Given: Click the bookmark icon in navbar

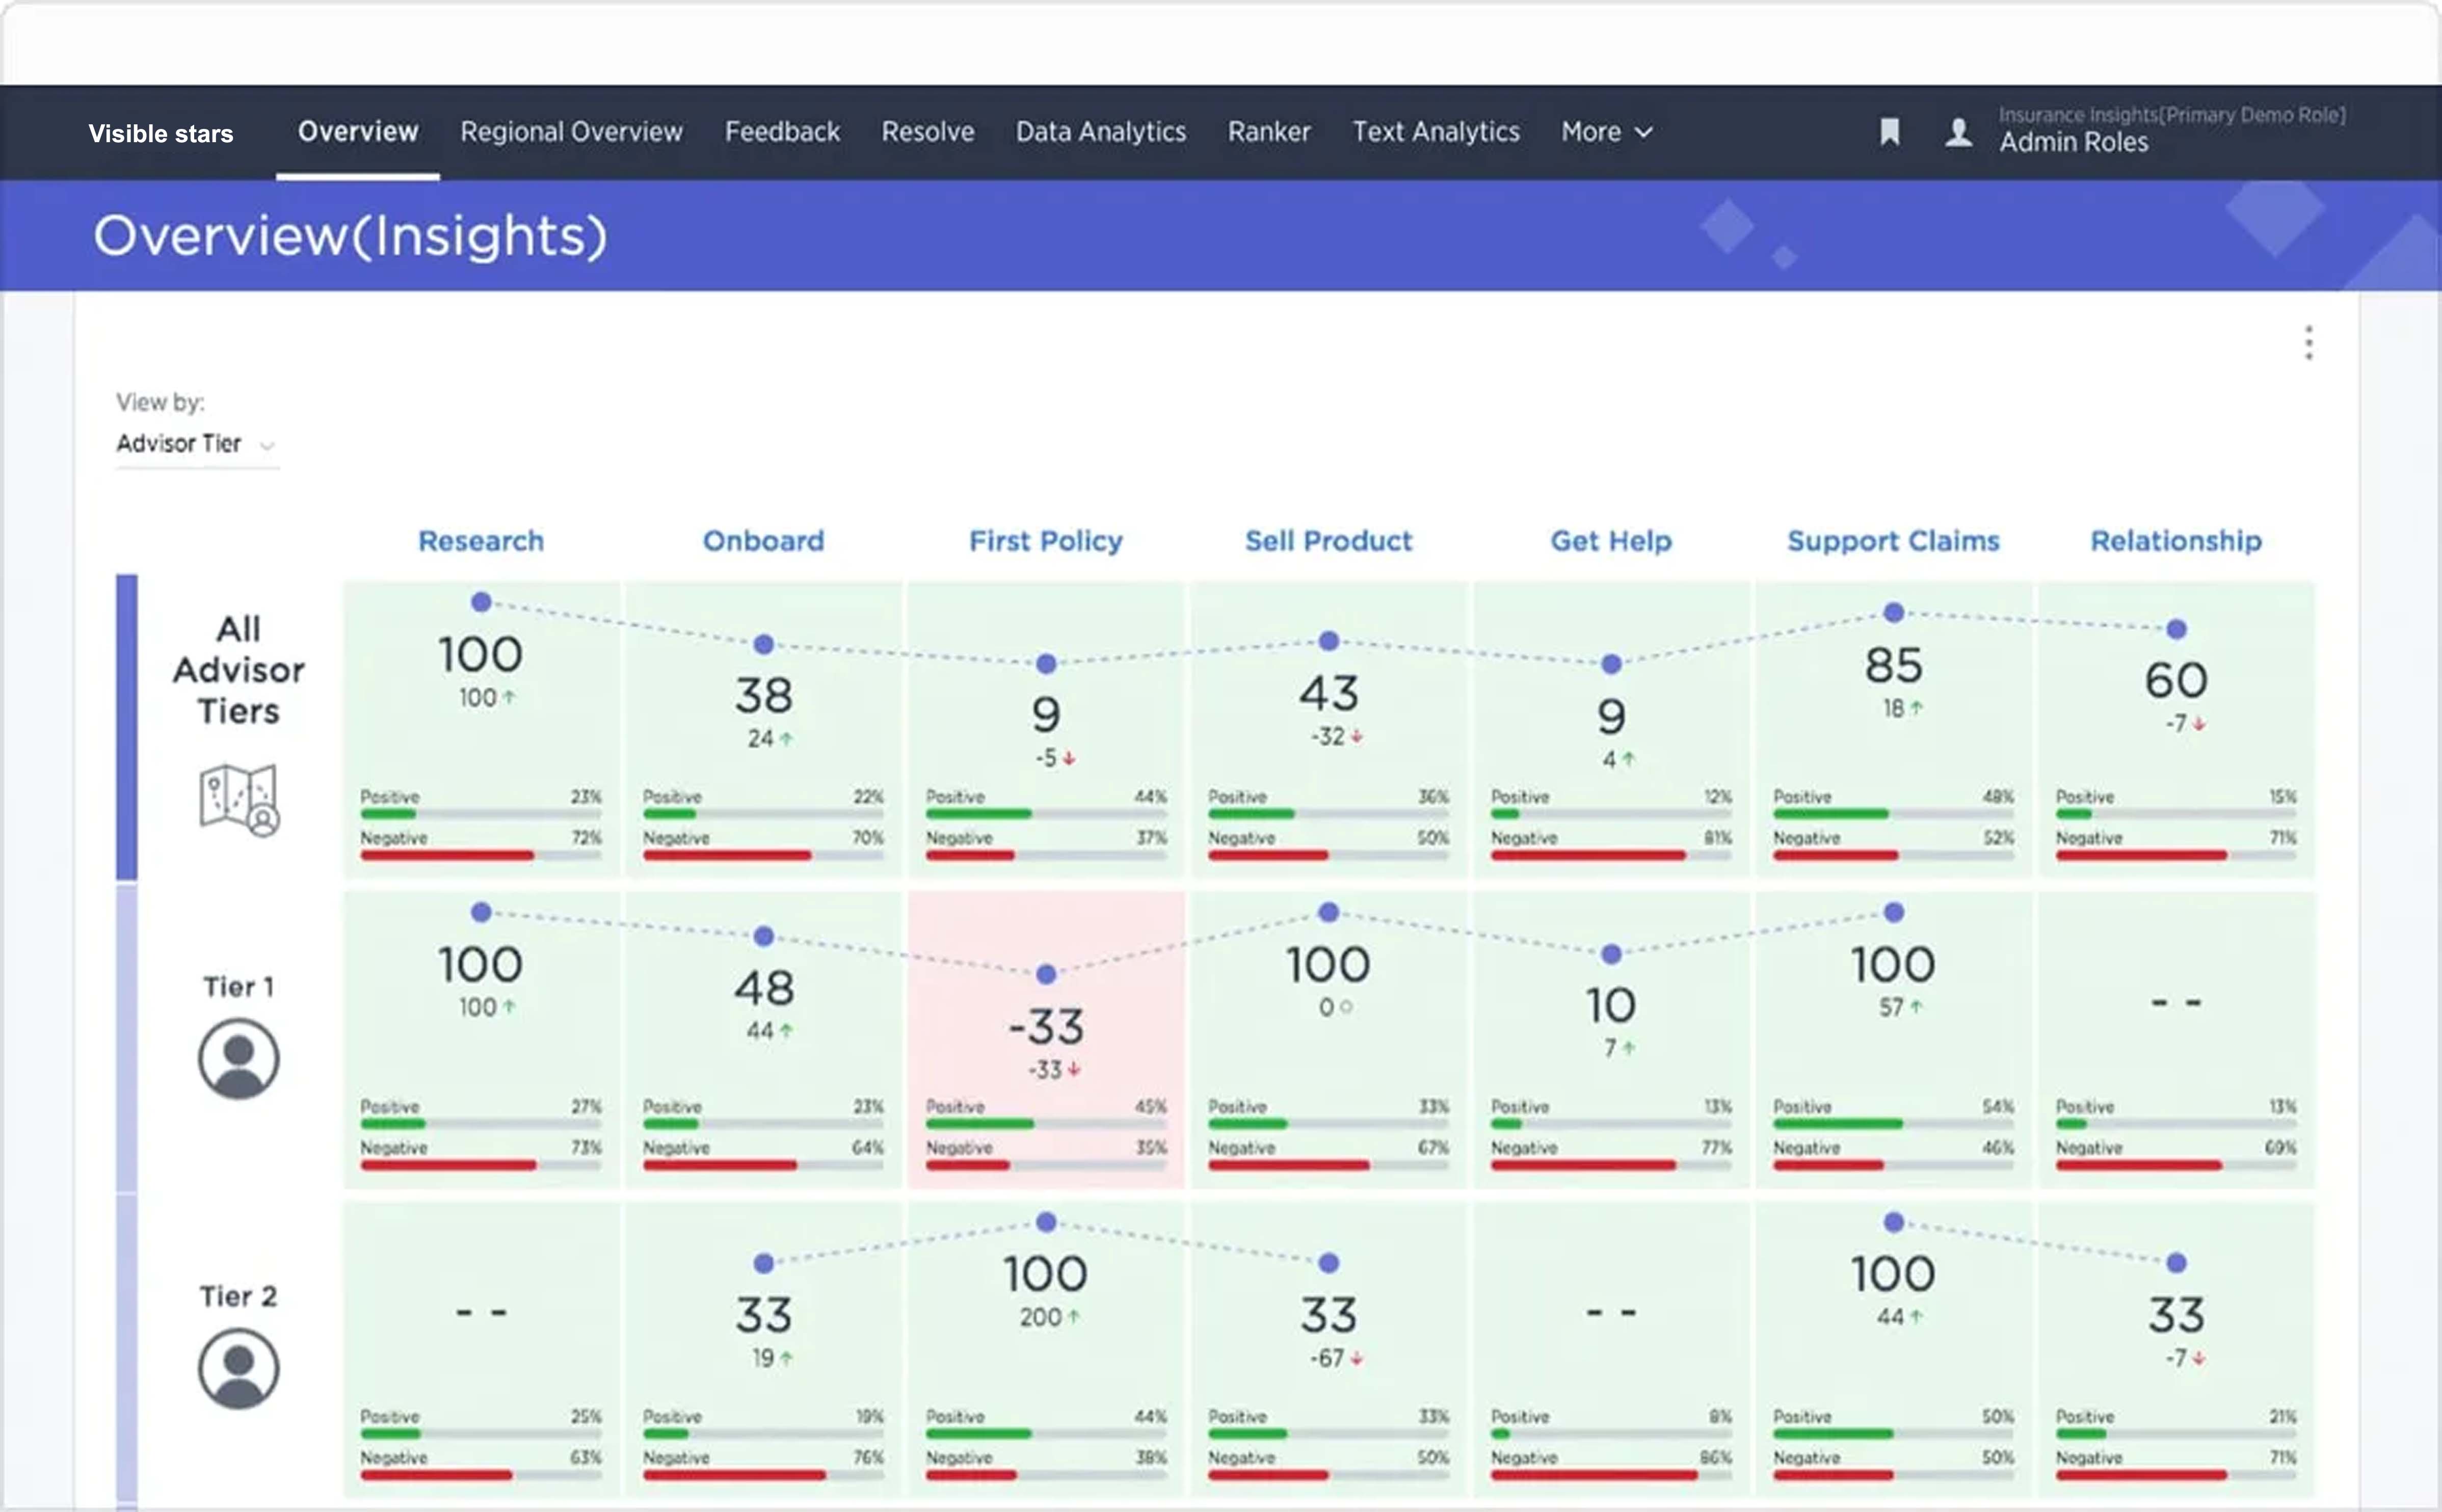Looking at the screenshot, I should click(1889, 132).
